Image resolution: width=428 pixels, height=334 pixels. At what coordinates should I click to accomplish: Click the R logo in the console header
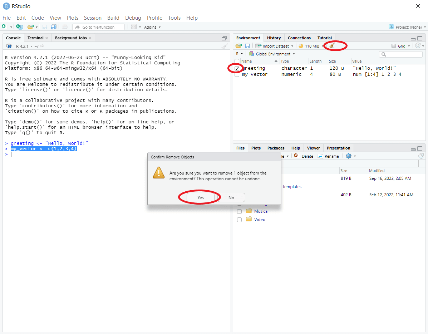point(9,46)
